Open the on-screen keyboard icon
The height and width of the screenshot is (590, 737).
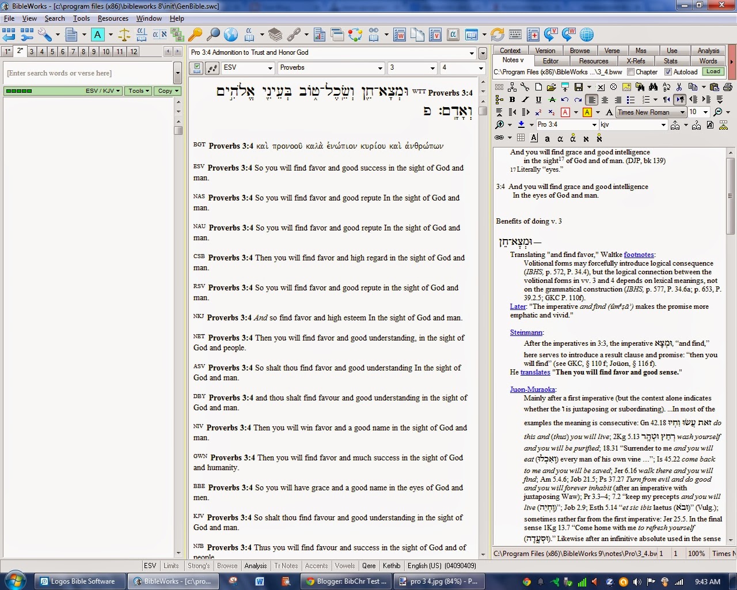tap(515, 35)
